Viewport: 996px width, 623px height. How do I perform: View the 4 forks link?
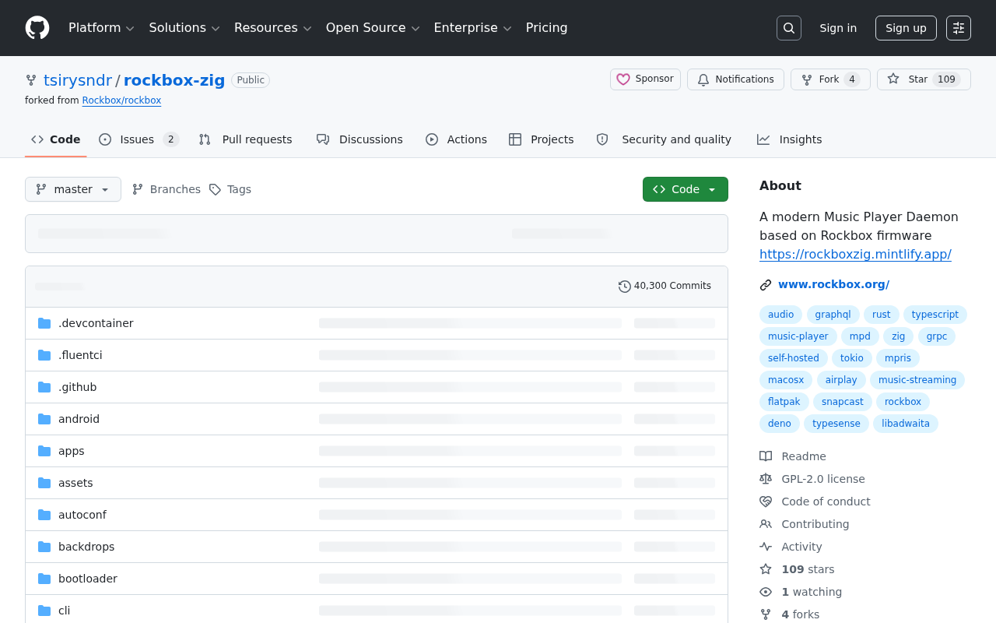800,614
